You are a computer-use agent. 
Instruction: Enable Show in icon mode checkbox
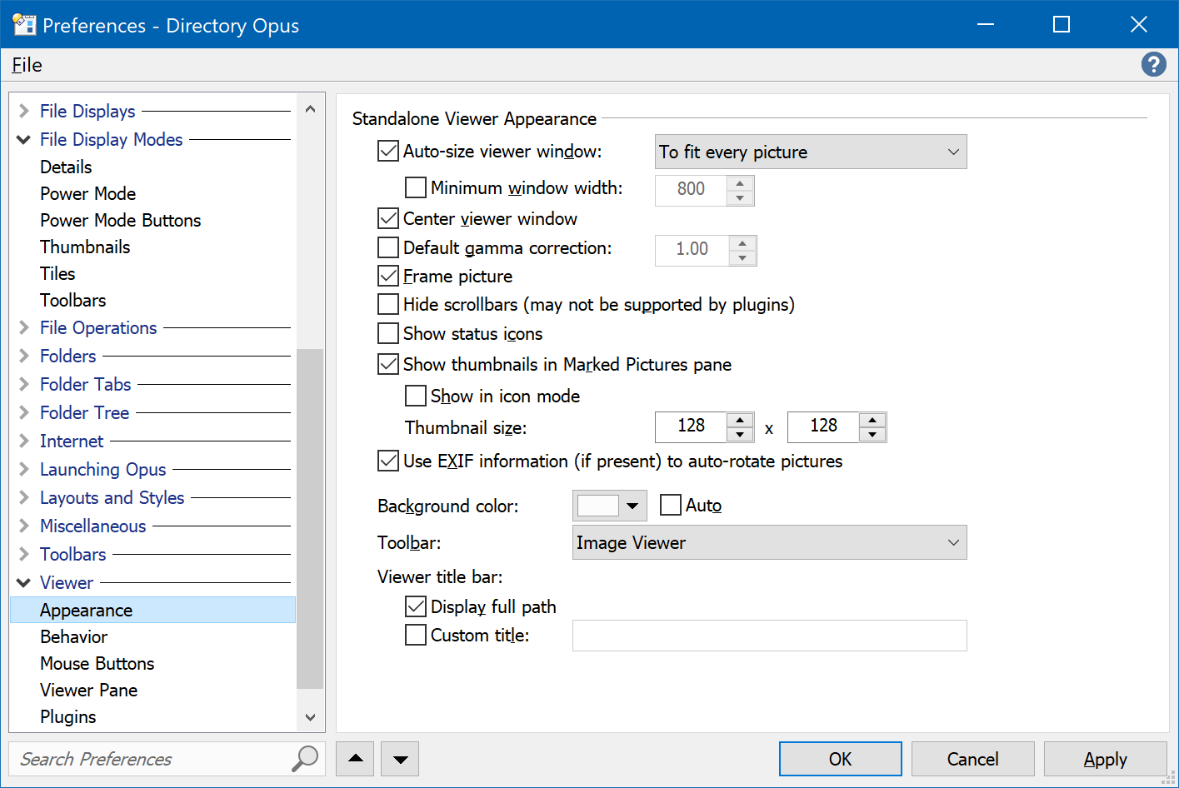pos(416,396)
